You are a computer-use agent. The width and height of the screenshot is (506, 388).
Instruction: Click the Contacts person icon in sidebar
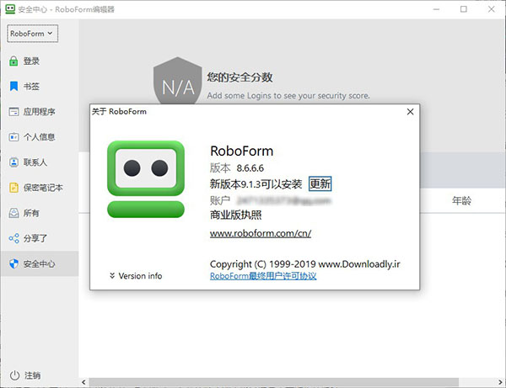point(13,162)
